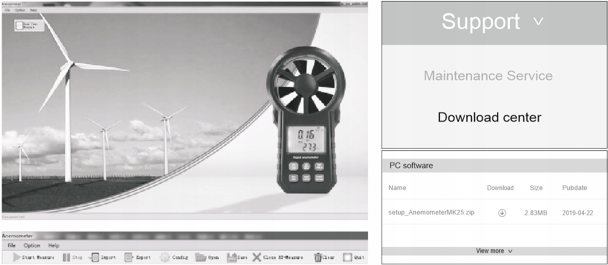The image size is (608, 265).
Task: Expand the View more section
Action: [494, 251]
